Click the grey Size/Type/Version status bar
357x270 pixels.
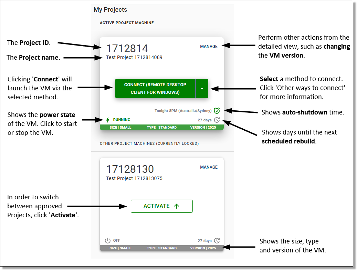click(x=161, y=248)
